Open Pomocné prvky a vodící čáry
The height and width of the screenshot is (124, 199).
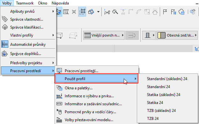[x=96, y=112]
